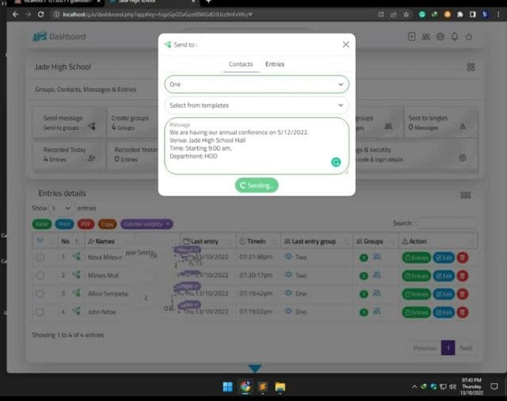Viewport: 507px width, 401px height.
Task: Export table with the Excel button
Action: click(42, 224)
